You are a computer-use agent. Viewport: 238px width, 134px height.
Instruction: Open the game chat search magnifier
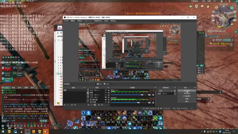coord(46,87)
